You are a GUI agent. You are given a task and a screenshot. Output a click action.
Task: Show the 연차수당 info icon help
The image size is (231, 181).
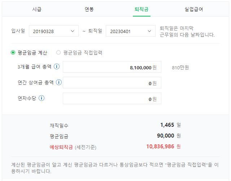(42, 98)
